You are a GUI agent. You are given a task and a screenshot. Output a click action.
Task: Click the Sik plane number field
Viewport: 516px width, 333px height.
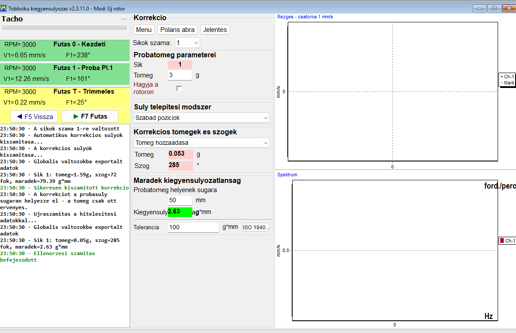pyautogui.click(x=180, y=65)
